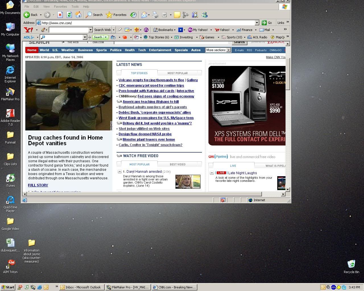Read 'Design flaw doomed NASA probe' link

145,134
